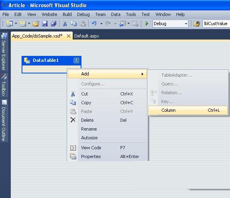The width and height of the screenshot is (230, 198).
Task: Click the Navigate Forward icon
Action: pyautogui.click(x=135, y=24)
